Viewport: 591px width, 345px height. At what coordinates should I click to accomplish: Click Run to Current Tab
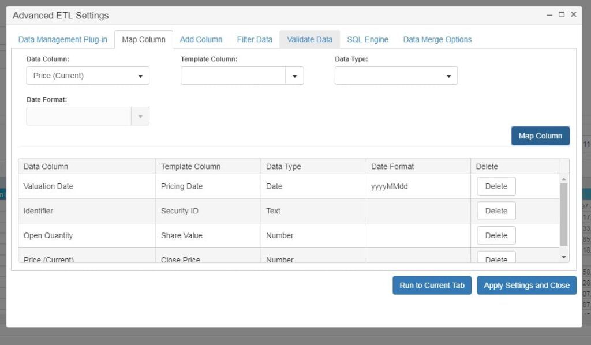432,286
